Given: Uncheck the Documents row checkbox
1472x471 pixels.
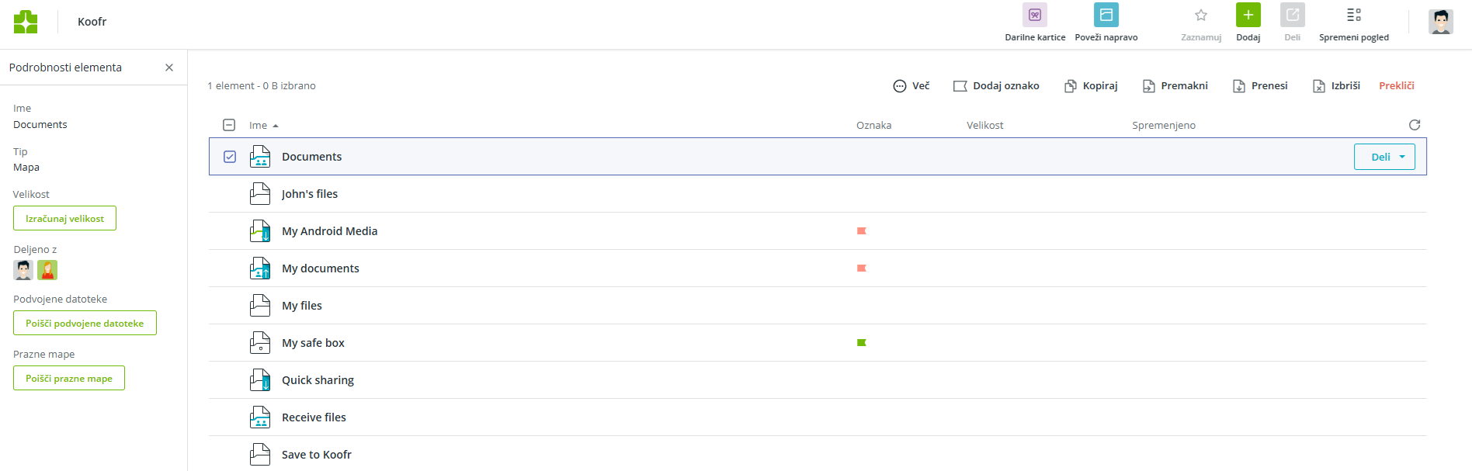Looking at the screenshot, I should [230, 157].
